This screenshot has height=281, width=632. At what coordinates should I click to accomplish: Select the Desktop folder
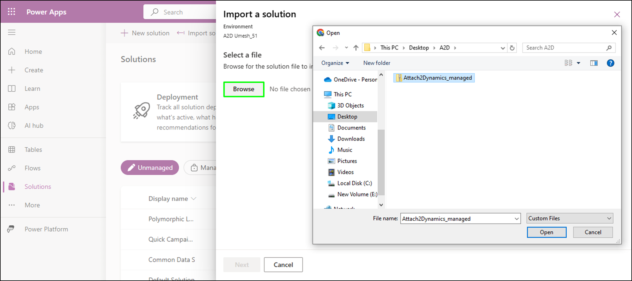click(x=347, y=116)
